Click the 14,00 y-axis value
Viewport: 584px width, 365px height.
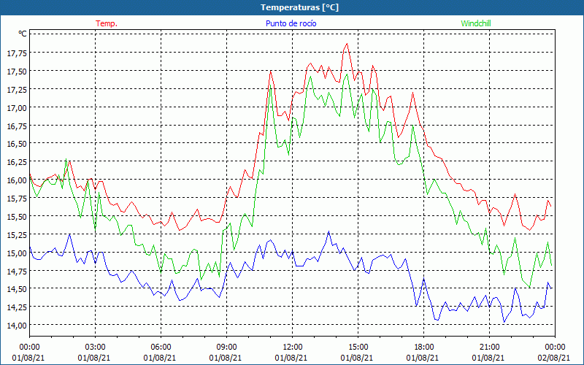coord(17,325)
